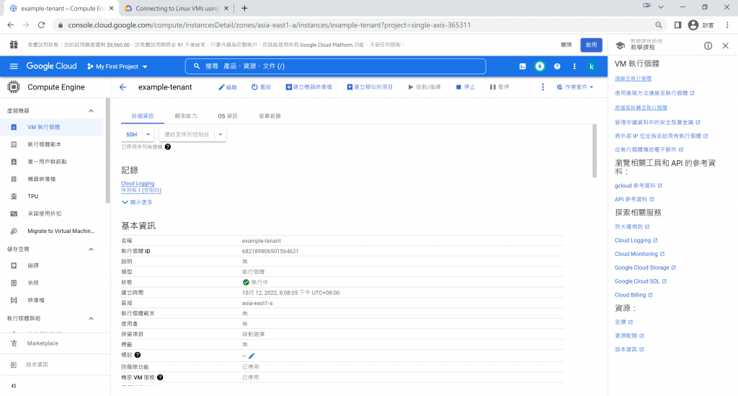Click the start/resume play button

coord(424,87)
